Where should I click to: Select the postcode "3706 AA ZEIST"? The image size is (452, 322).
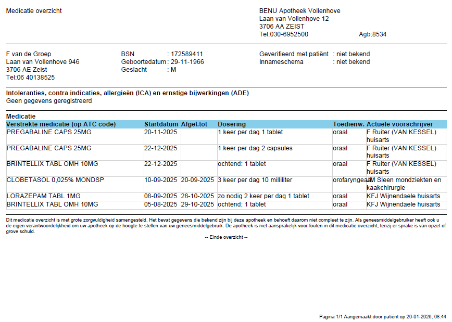pos(281,27)
